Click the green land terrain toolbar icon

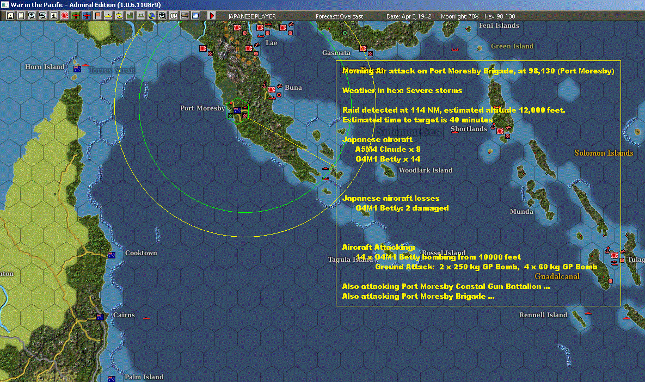pos(130,16)
